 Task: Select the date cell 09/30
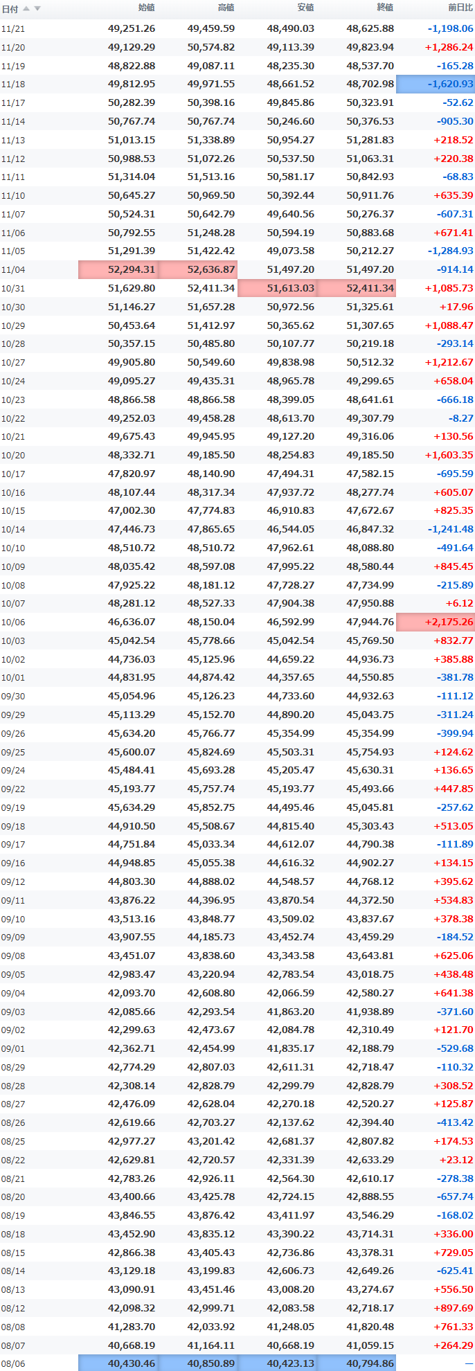(x=13, y=697)
